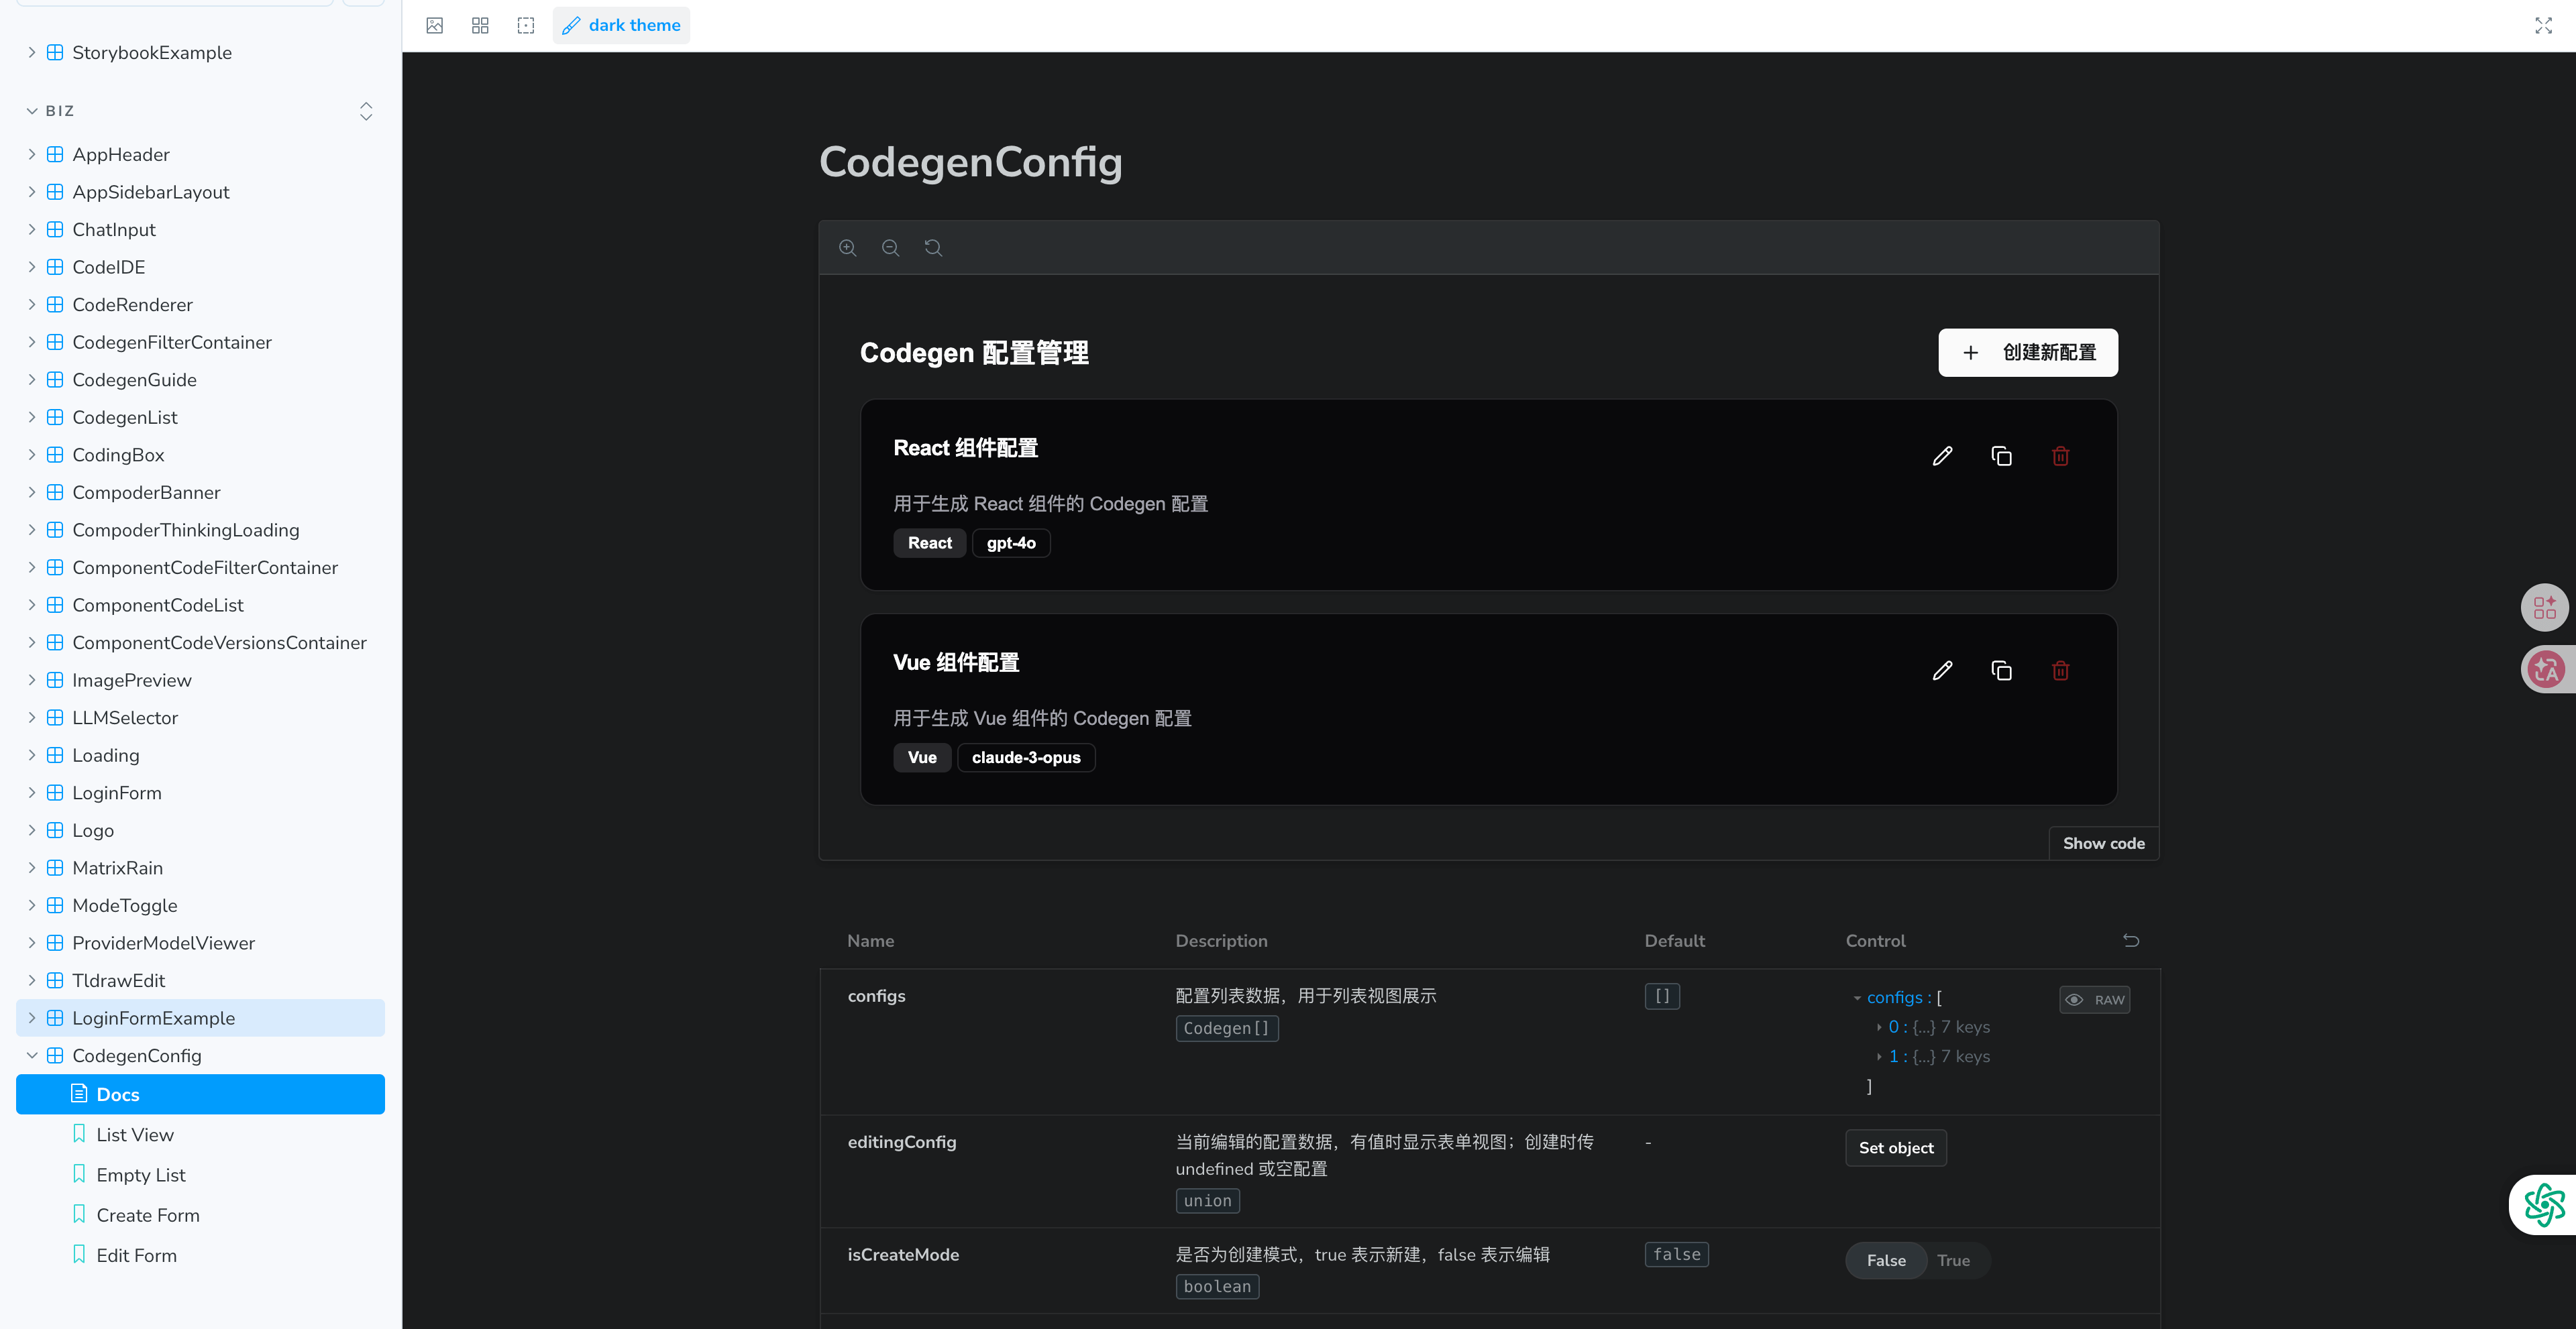Viewport: 2576px width, 1329px height.
Task: Expand configs item 0 in control
Action: point(1880,1027)
